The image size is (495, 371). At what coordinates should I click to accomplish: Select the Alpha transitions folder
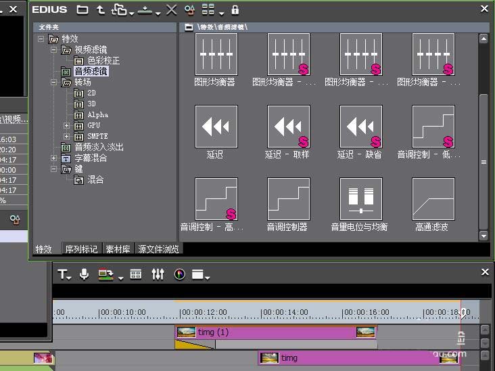(x=98, y=114)
